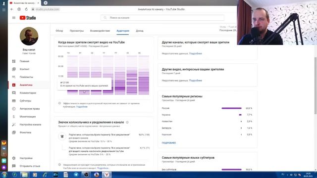Click the Россия region bar

tap(231, 108)
